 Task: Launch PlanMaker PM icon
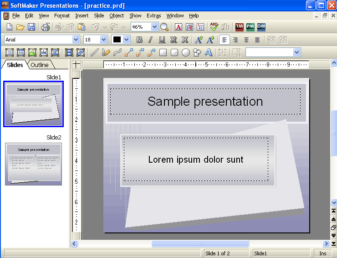(250, 27)
